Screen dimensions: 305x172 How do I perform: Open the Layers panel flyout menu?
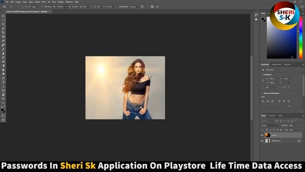(x=303, y=116)
